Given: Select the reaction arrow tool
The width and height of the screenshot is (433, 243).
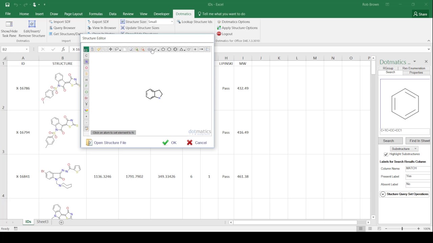Looking at the screenshot, I should click(201, 49).
